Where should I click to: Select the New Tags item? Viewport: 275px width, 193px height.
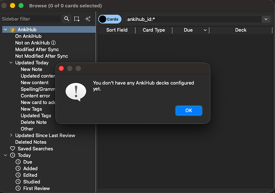[31, 109]
